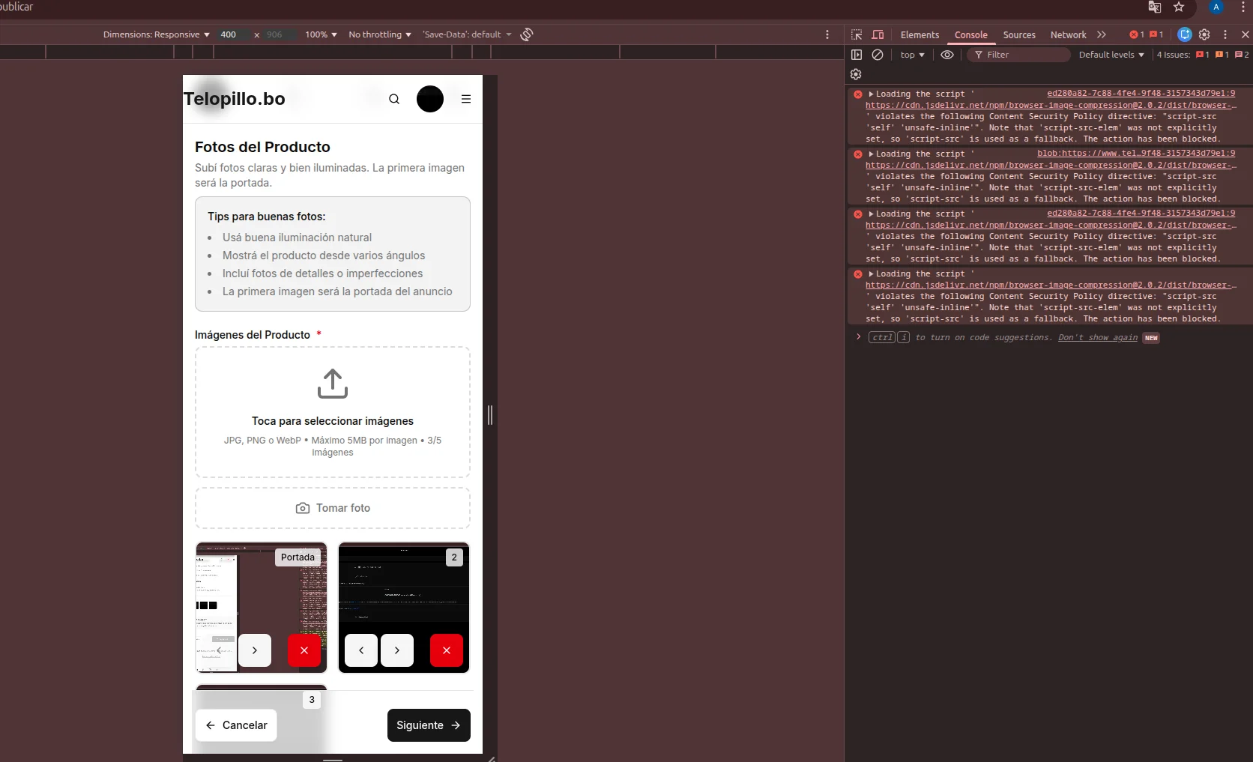
Task: Open first cdn.jsdelivr.net script URL
Action: point(1051,106)
